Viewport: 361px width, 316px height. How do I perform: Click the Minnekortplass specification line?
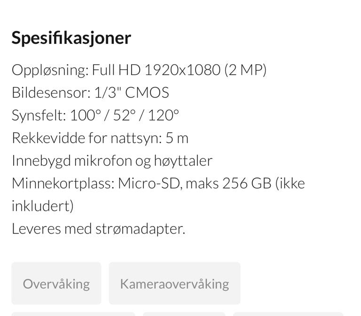[x=158, y=194]
